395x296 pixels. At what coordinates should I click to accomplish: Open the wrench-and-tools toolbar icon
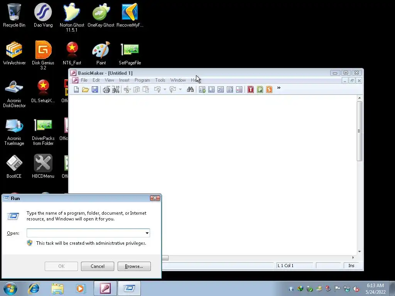coord(116,89)
